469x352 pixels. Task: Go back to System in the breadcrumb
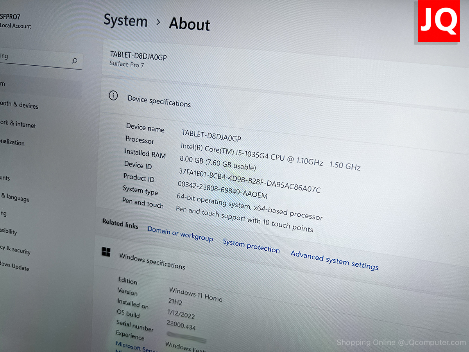pyautogui.click(x=125, y=20)
